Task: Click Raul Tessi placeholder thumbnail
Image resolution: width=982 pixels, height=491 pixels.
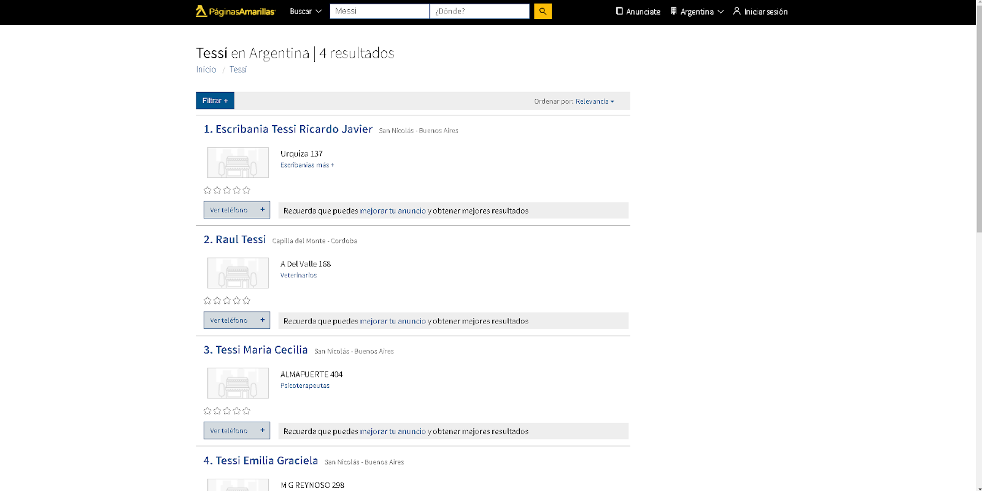Action: click(x=238, y=273)
